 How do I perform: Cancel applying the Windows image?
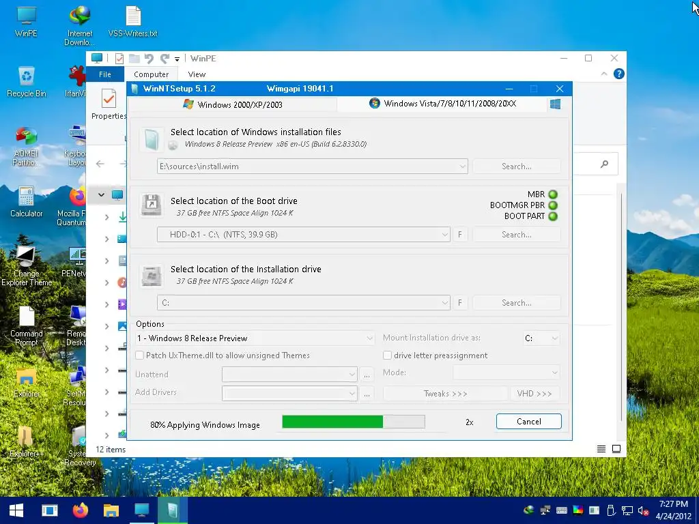click(529, 422)
